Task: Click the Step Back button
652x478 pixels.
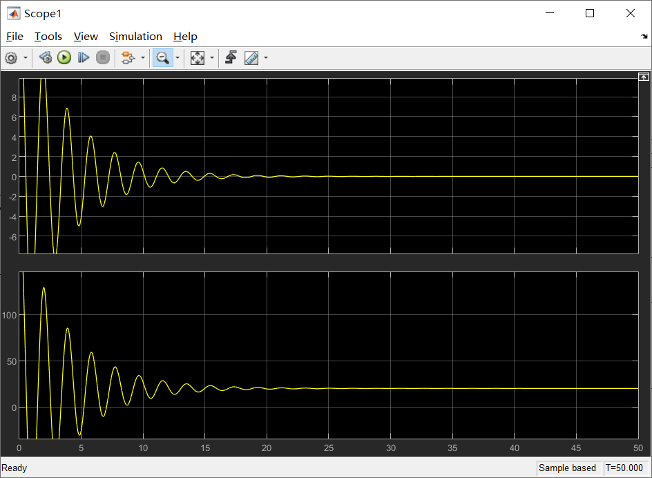Action: coord(44,57)
